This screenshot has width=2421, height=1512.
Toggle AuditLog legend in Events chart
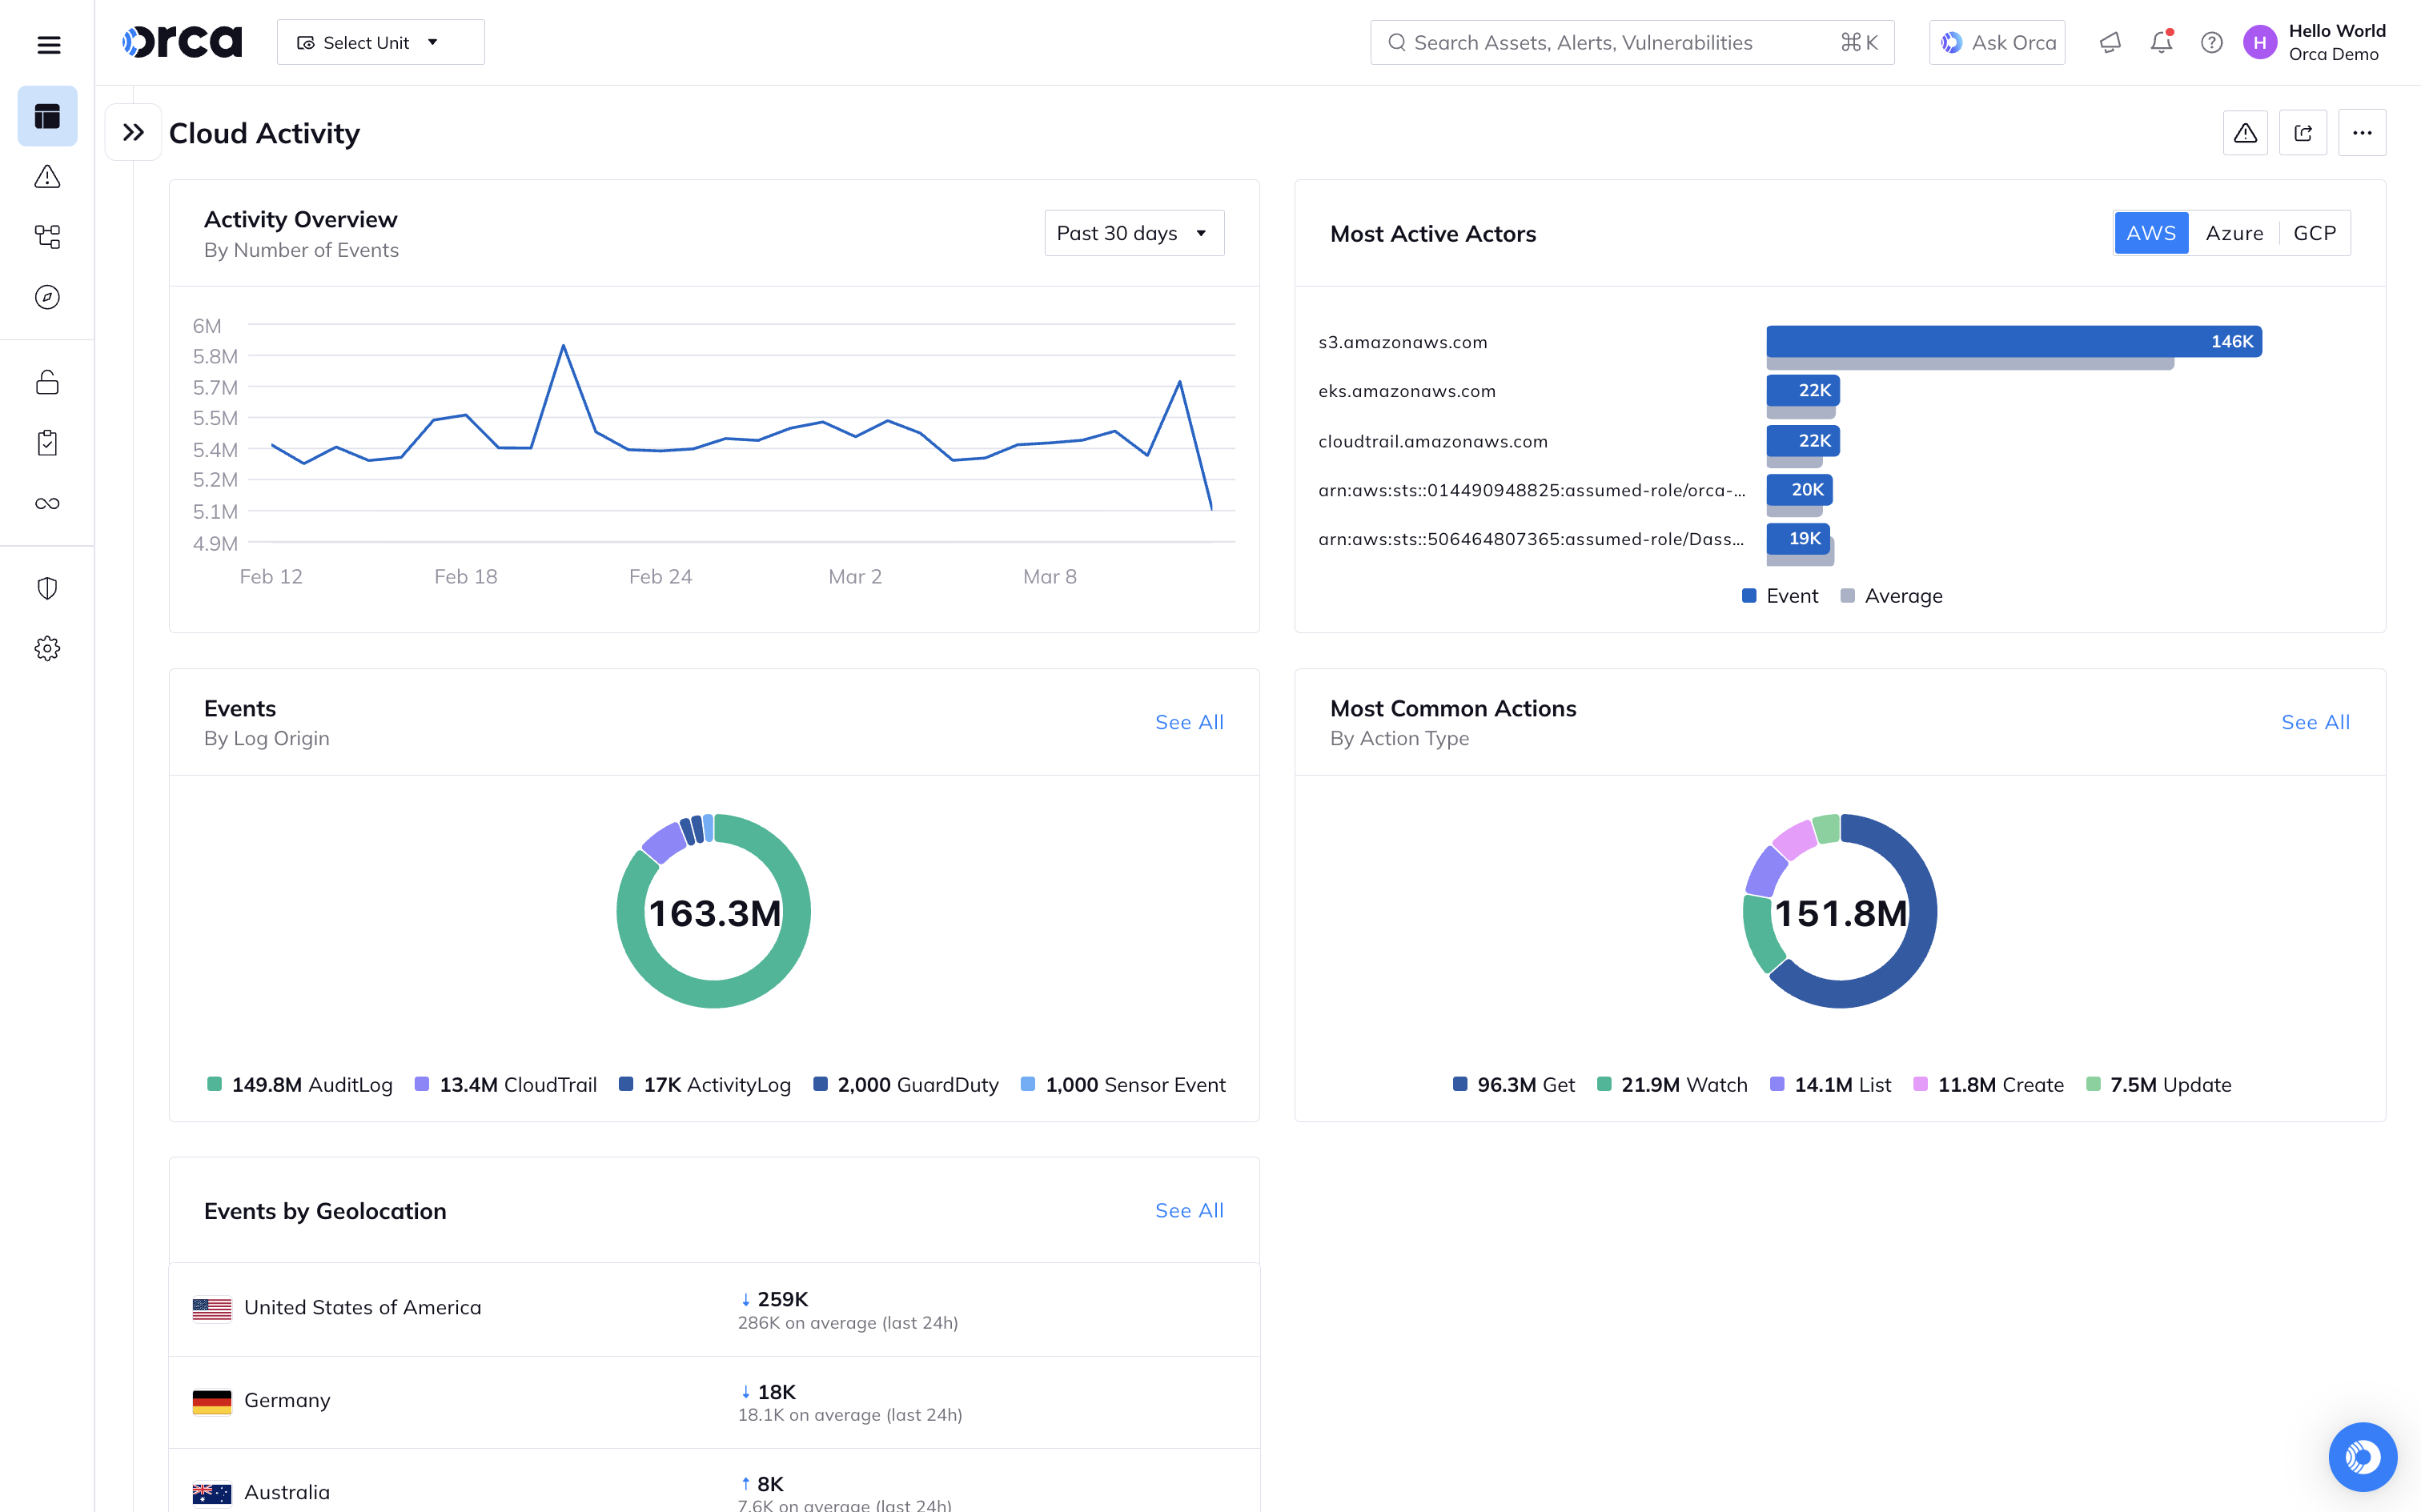click(x=299, y=1085)
